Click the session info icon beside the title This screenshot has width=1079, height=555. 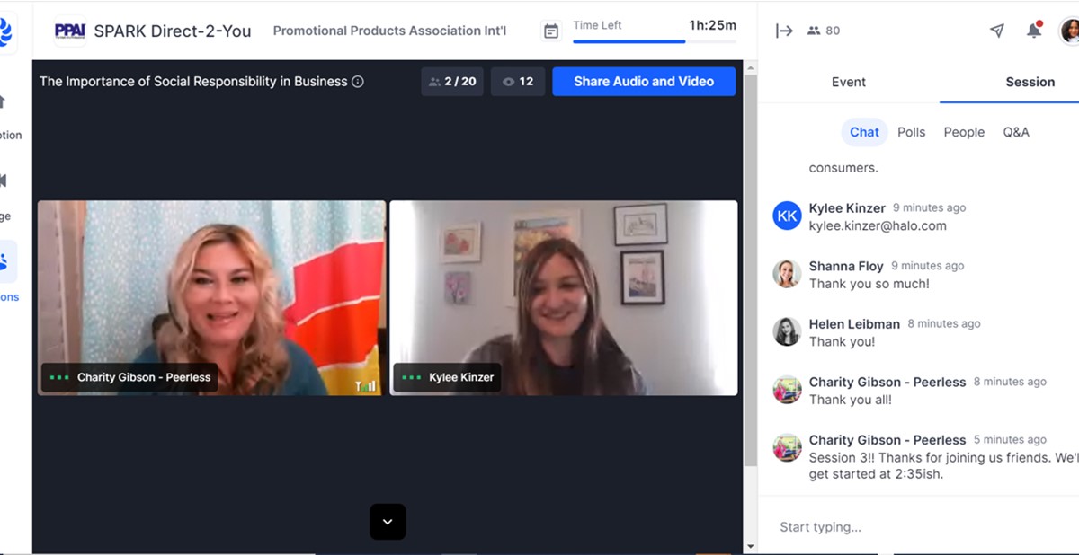tap(358, 82)
